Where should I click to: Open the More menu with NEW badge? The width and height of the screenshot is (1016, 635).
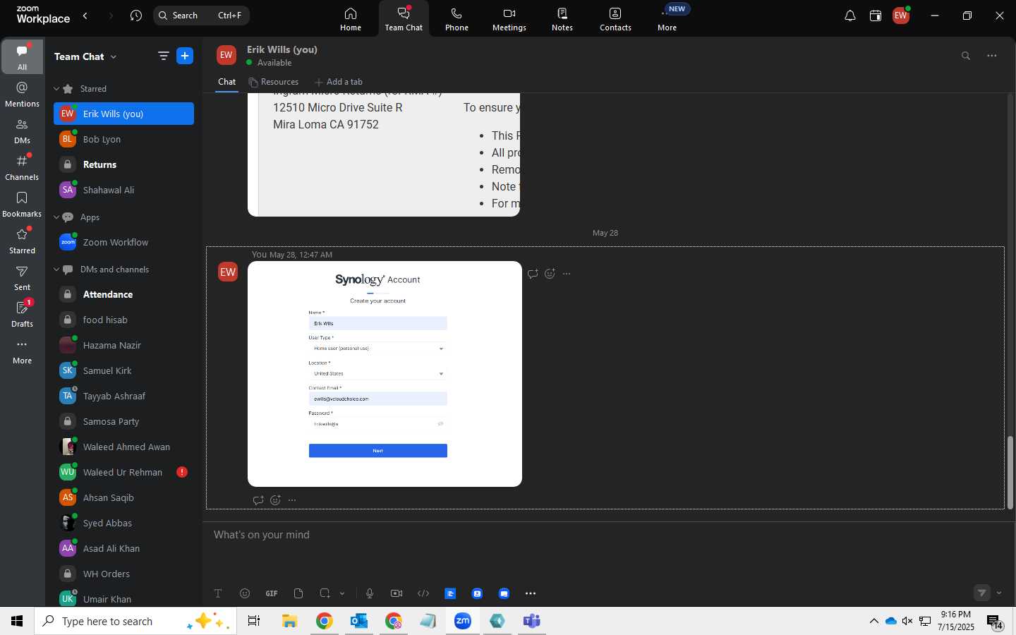[667, 19]
